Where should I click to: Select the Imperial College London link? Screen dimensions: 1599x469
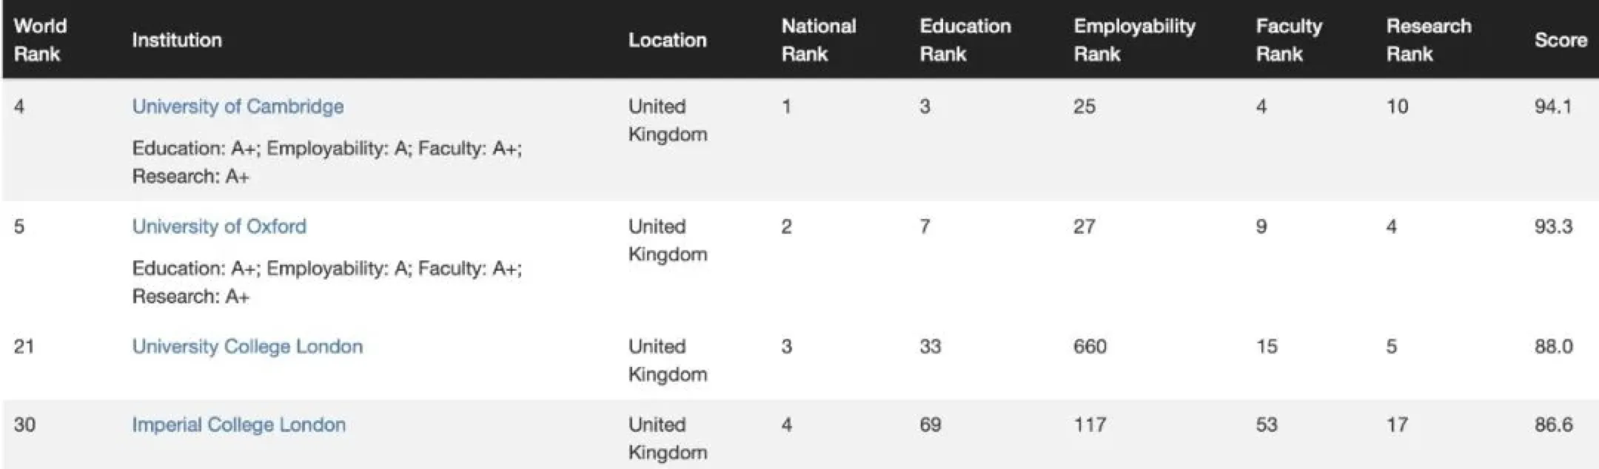[238, 425]
